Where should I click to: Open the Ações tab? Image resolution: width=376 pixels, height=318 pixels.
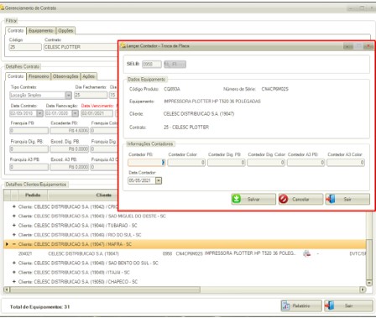tap(89, 76)
